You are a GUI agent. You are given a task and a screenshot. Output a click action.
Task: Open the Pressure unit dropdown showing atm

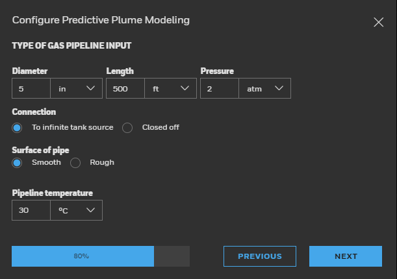(x=264, y=89)
